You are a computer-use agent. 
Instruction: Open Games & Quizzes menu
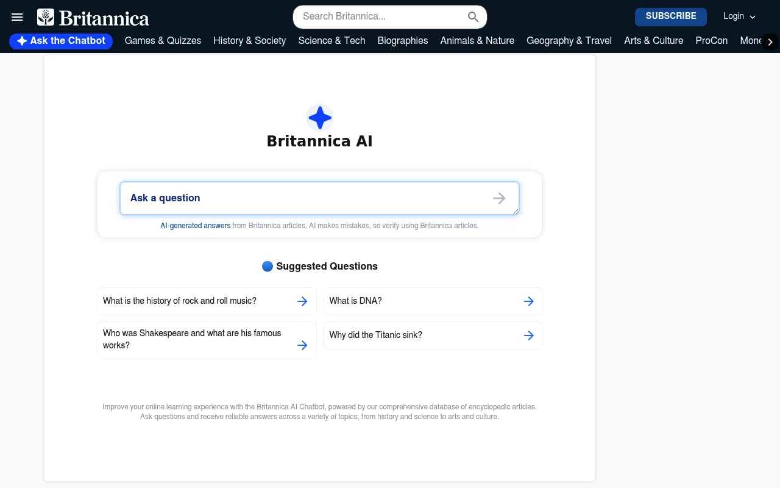163,41
